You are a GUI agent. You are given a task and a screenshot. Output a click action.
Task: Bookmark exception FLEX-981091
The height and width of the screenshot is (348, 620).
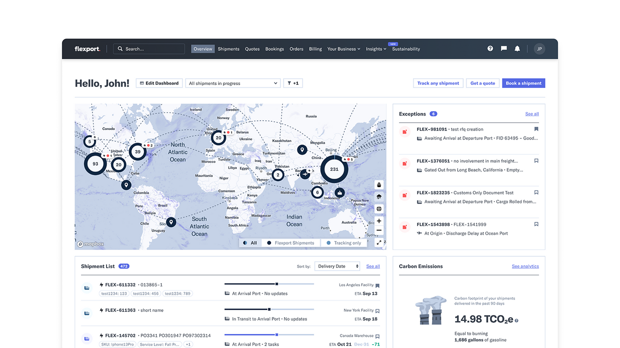(x=536, y=129)
